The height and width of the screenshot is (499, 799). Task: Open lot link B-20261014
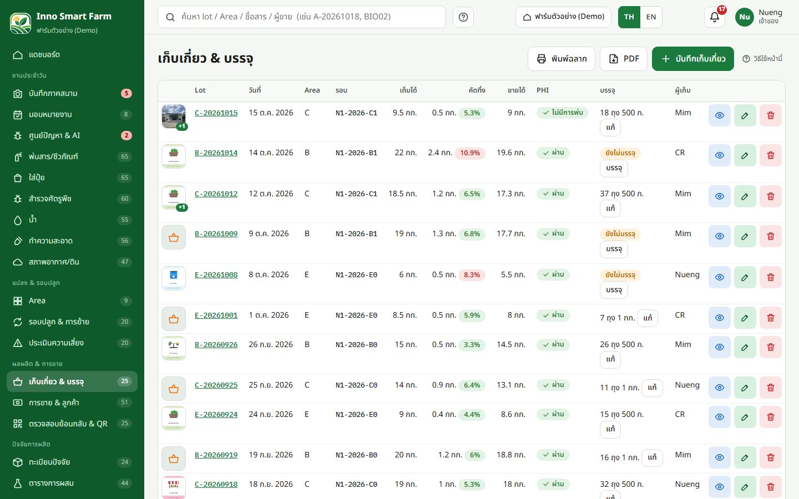coord(216,152)
